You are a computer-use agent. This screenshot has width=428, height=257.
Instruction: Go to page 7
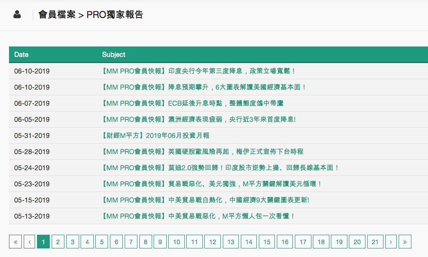(131, 242)
